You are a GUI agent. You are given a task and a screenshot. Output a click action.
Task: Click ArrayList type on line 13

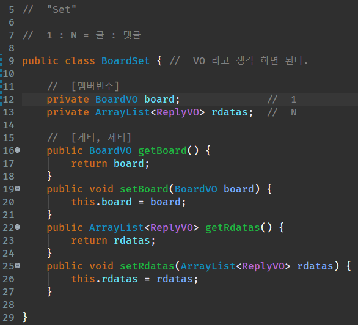click(x=122, y=112)
